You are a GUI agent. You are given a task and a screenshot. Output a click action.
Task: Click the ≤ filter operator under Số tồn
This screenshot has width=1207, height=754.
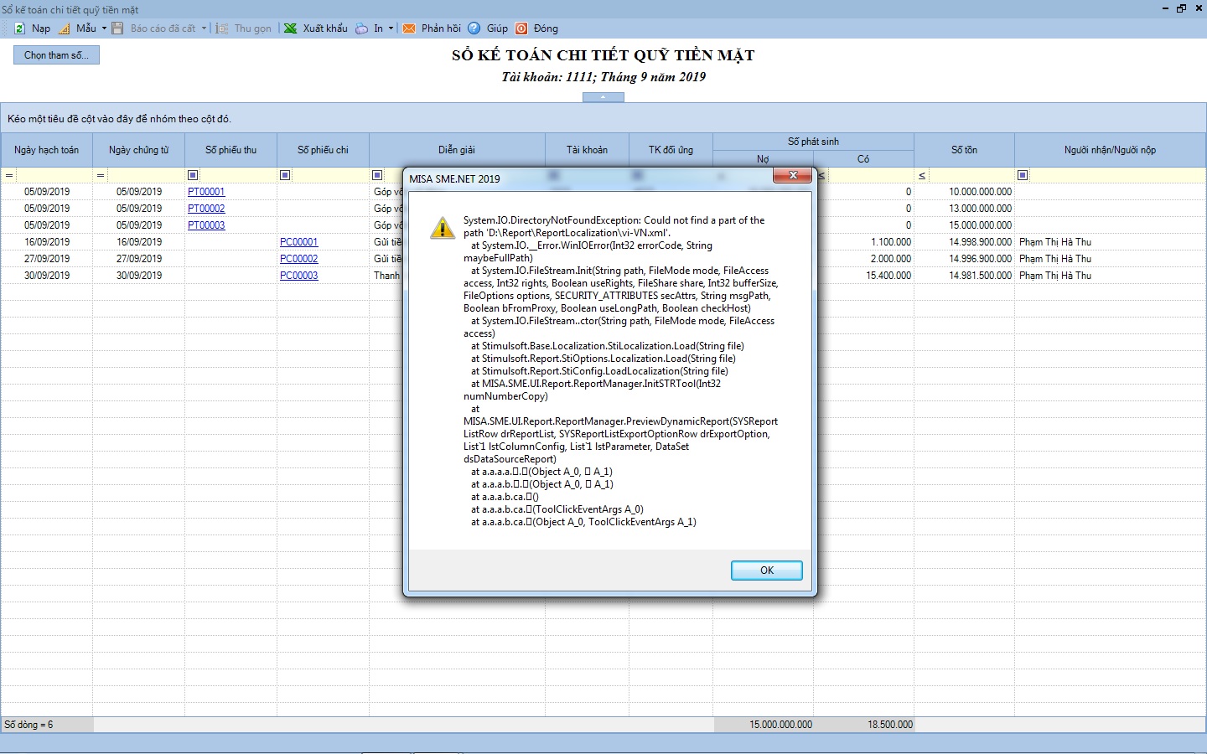(x=922, y=175)
